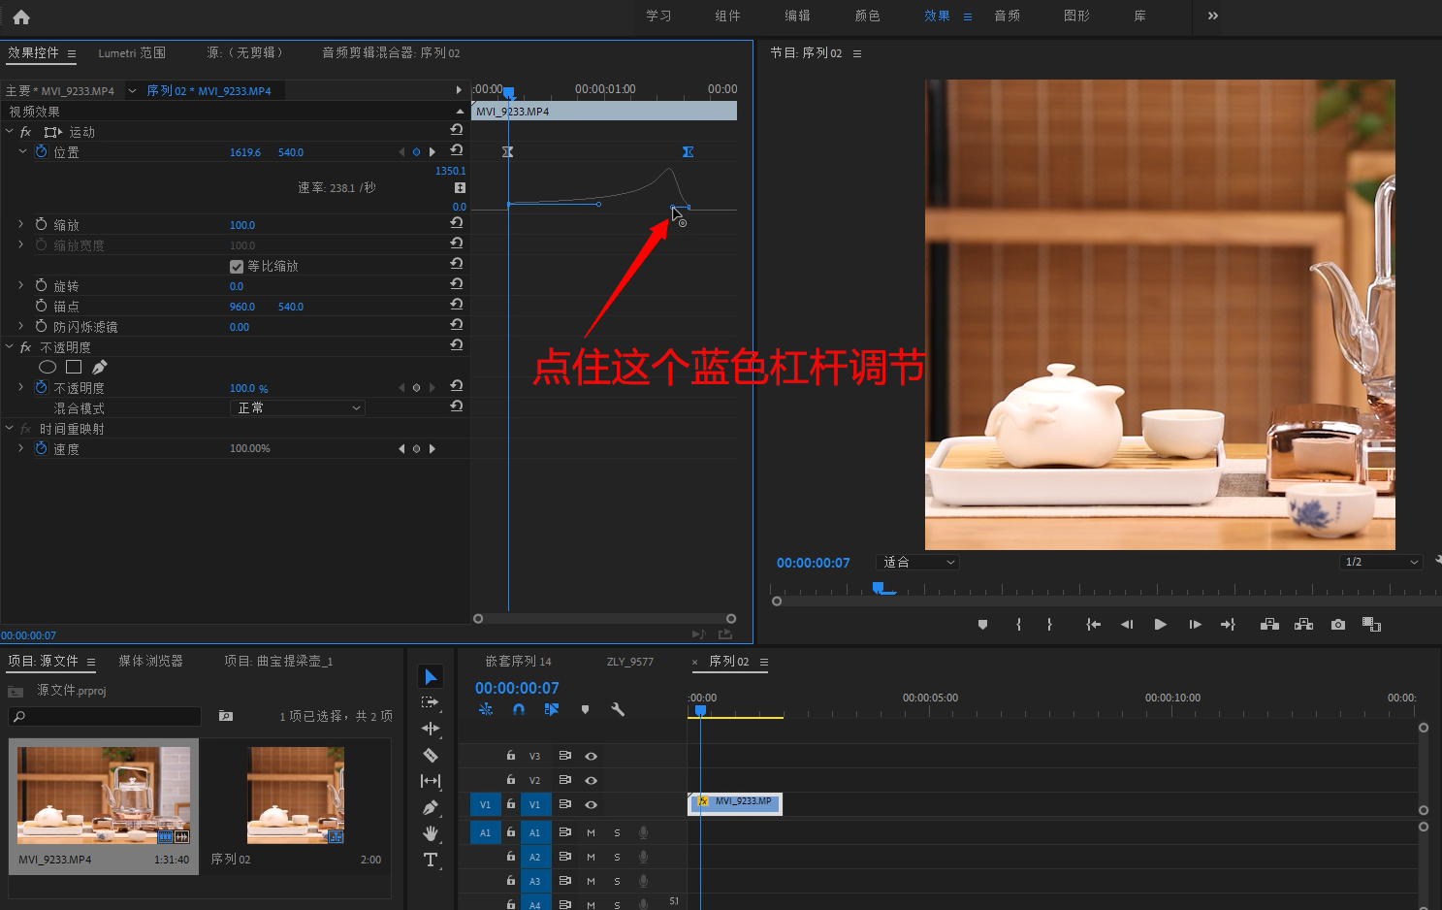Image resolution: width=1442 pixels, height=910 pixels.
Task: Click Lift button in program monitor
Action: click(x=1269, y=625)
